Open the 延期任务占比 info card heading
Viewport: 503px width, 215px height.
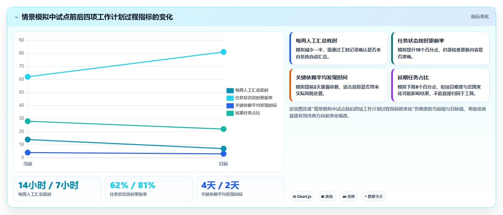pyautogui.click(x=413, y=78)
